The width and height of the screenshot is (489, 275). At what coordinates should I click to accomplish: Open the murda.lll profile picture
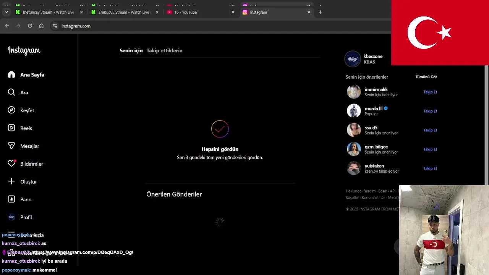click(x=354, y=111)
